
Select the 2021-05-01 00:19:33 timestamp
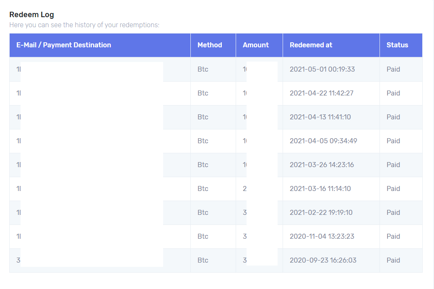(322, 69)
